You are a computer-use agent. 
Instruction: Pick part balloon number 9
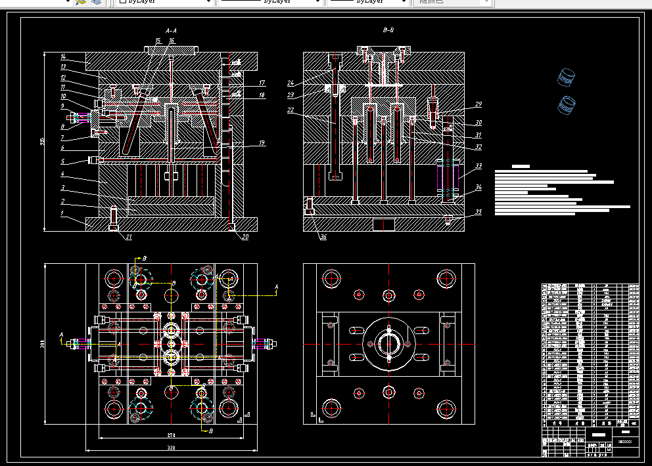(x=63, y=106)
